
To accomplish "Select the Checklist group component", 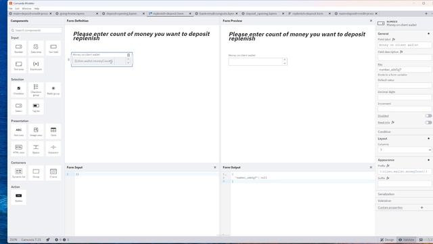I will click(x=36, y=90).
